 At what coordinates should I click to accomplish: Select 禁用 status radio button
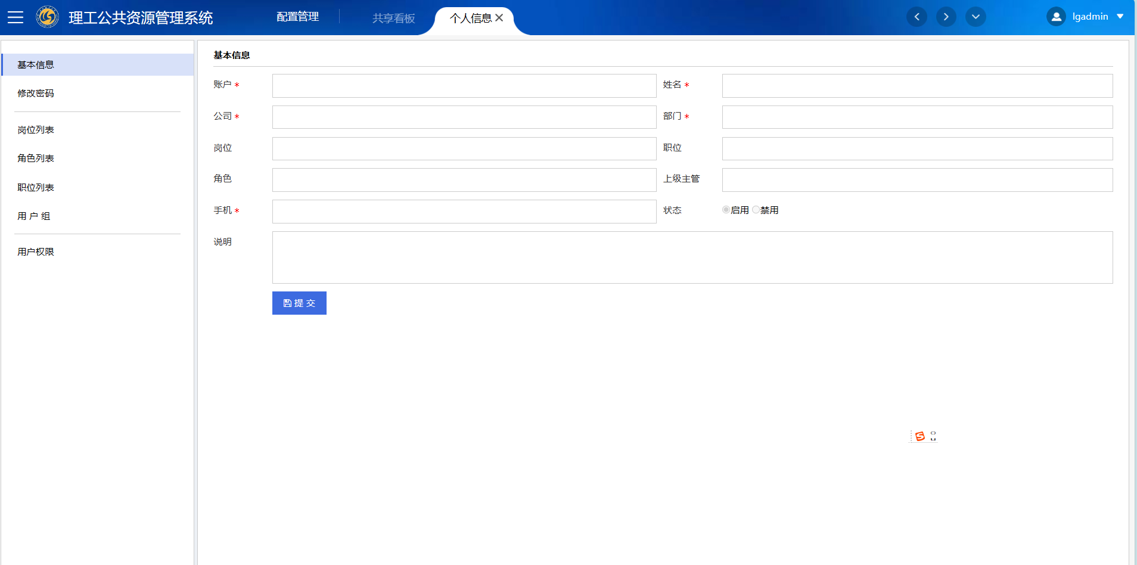756,210
